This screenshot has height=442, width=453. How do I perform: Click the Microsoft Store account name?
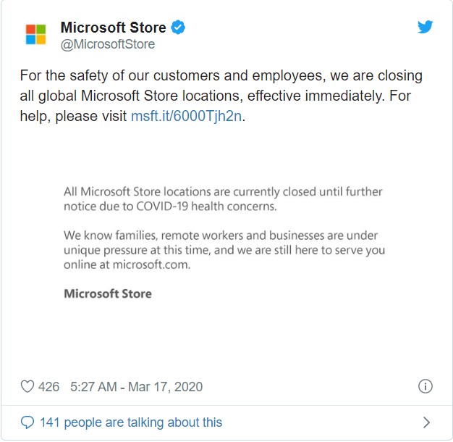pyautogui.click(x=113, y=28)
